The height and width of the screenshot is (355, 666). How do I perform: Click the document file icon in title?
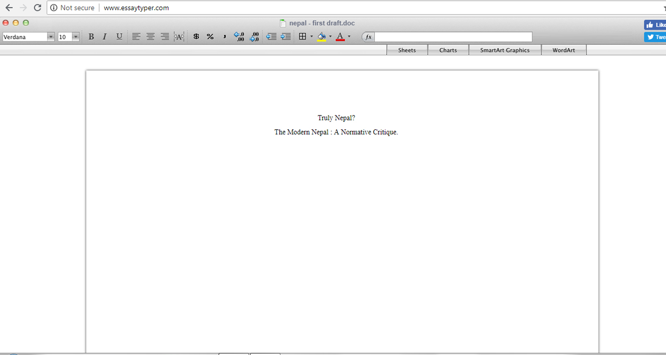[283, 23]
